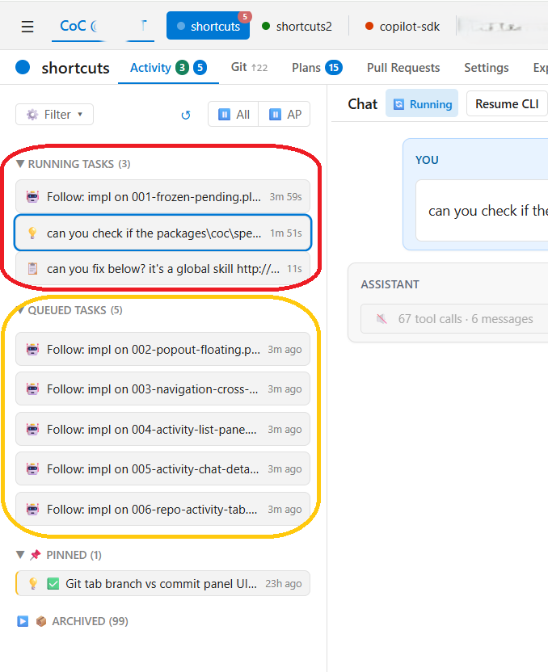
Task: Open the Filter dropdown
Action: (x=54, y=115)
